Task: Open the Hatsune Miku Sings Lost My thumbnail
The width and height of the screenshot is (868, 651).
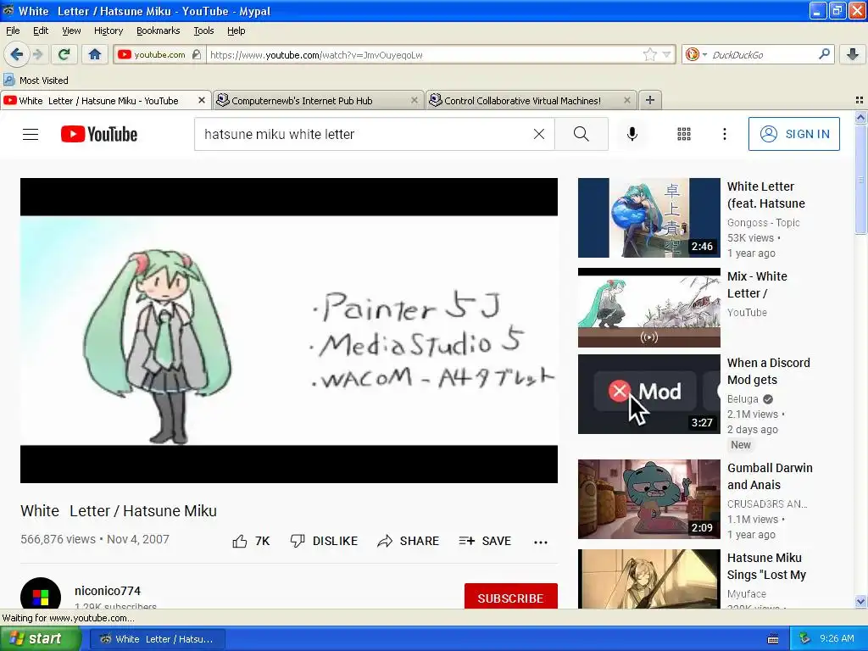Action: (649, 579)
